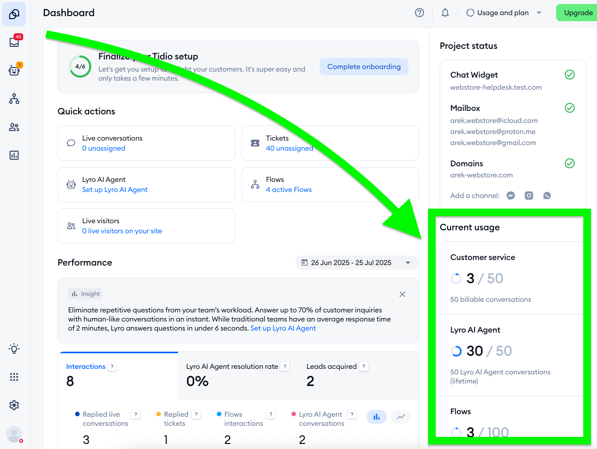Click the lightbulb tips icon in sidebar
The image size is (597, 449).
(x=14, y=349)
